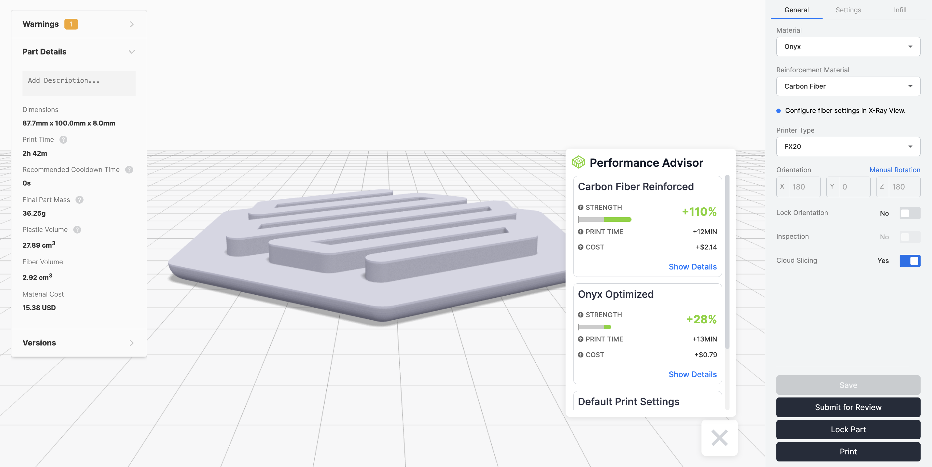Viewport: 932px width, 467px height.
Task: Show Details for Carbon Fiber Reinforced
Action: [693, 266]
